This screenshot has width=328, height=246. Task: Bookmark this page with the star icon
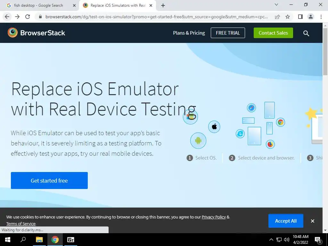(288, 17)
